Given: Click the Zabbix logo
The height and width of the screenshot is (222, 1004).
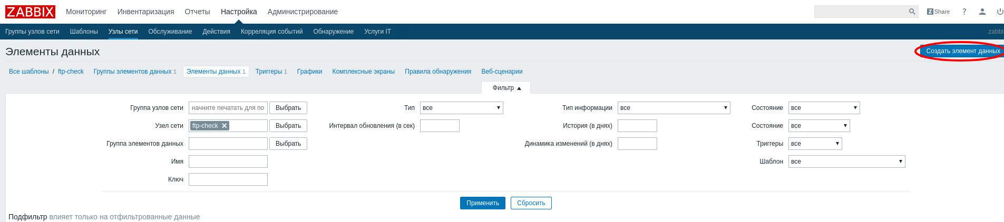Looking at the screenshot, I should click(30, 12).
